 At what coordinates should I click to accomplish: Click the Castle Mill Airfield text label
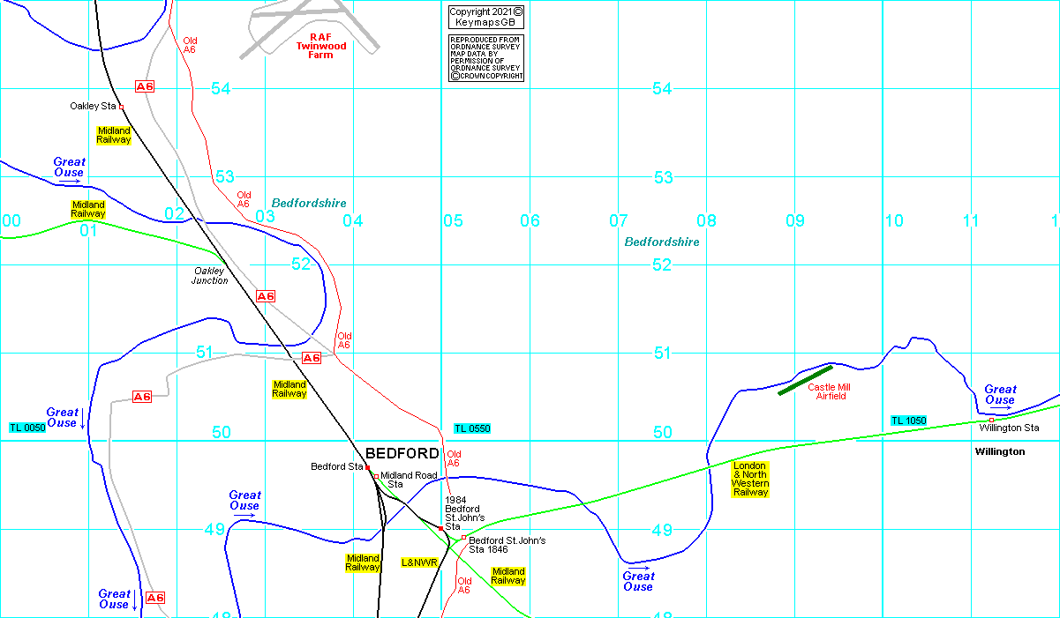point(829,391)
